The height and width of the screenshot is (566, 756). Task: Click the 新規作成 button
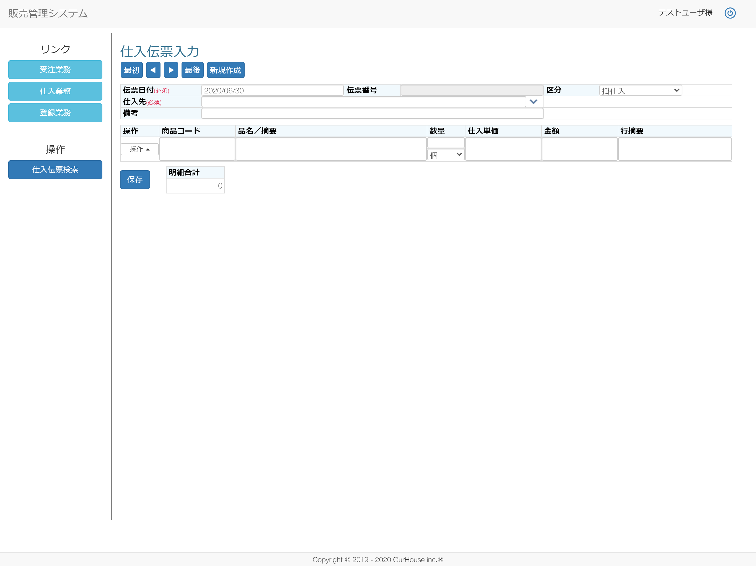226,70
